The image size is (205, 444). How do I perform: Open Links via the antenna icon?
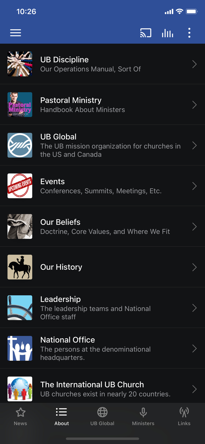tap(184, 411)
